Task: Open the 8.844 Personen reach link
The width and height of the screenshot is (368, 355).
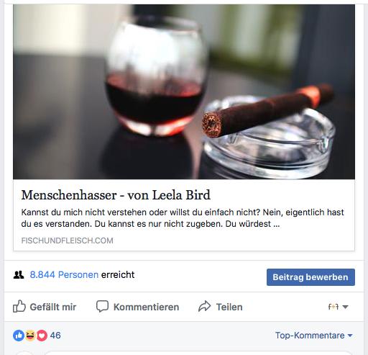Action: (64, 274)
